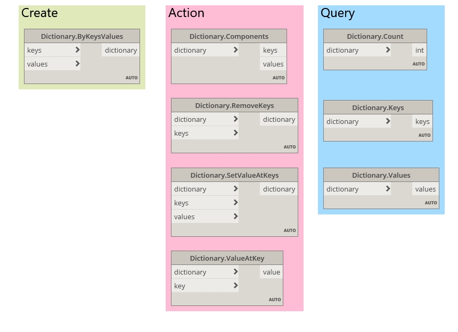Click the keys input chevron on Dictionary.RemoveKeys

pos(235,133)
